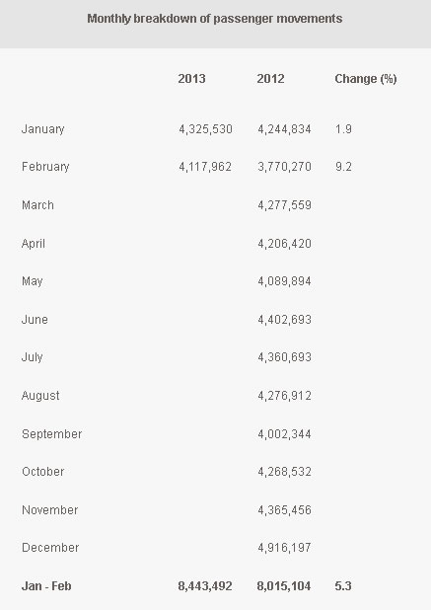Select the 2012 column header
Image resolution: width=431 pixels, height=610 pixels.
pos(270,79)
